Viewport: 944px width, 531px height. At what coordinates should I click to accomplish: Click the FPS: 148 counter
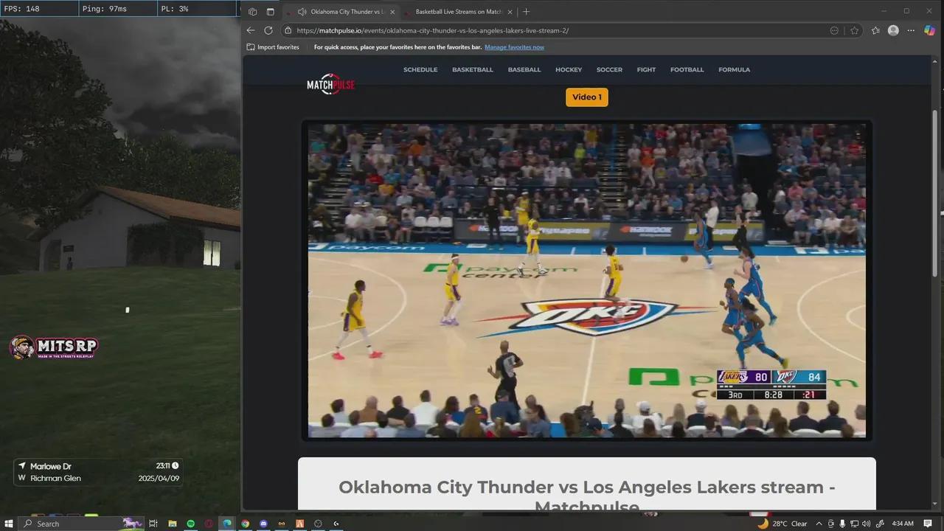(22, 9)
